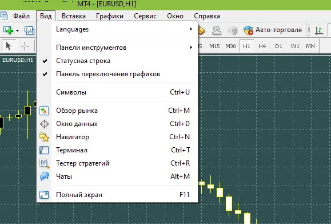331x224 pixels.
Task: Select the M30 timeframe
Action: click(x=230, y=46)
